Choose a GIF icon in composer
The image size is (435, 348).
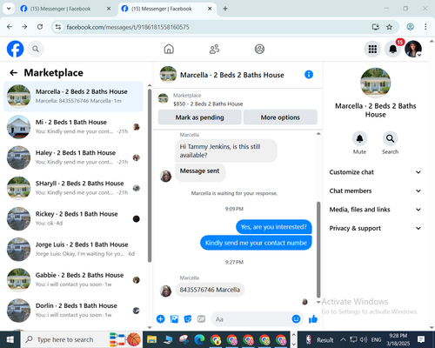point(201,319)
